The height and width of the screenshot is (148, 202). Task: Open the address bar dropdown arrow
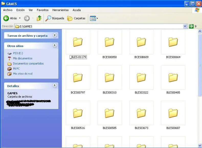click(x=185, y=26)
